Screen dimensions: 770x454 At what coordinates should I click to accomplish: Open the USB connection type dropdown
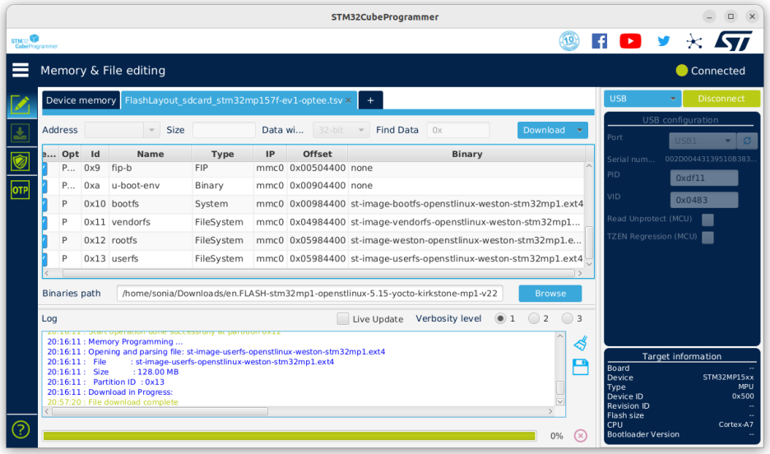[642, 99]
